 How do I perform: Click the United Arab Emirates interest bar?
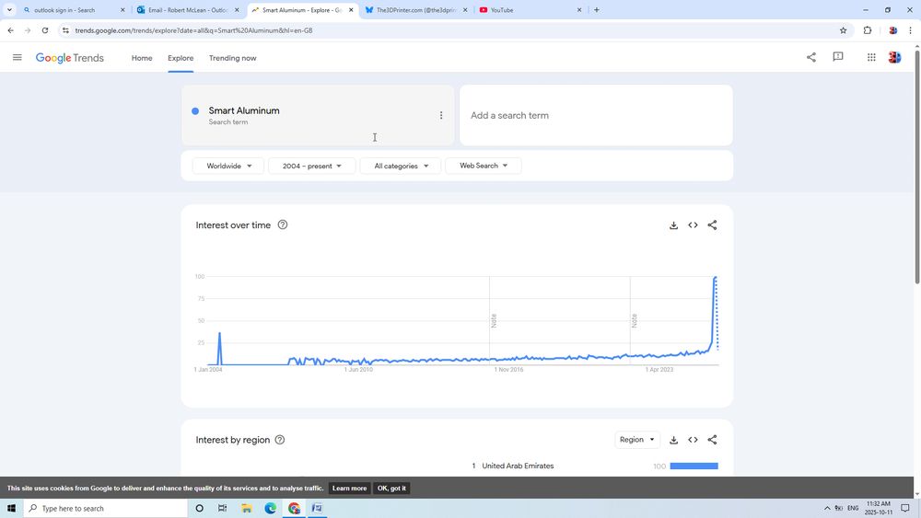694,466
